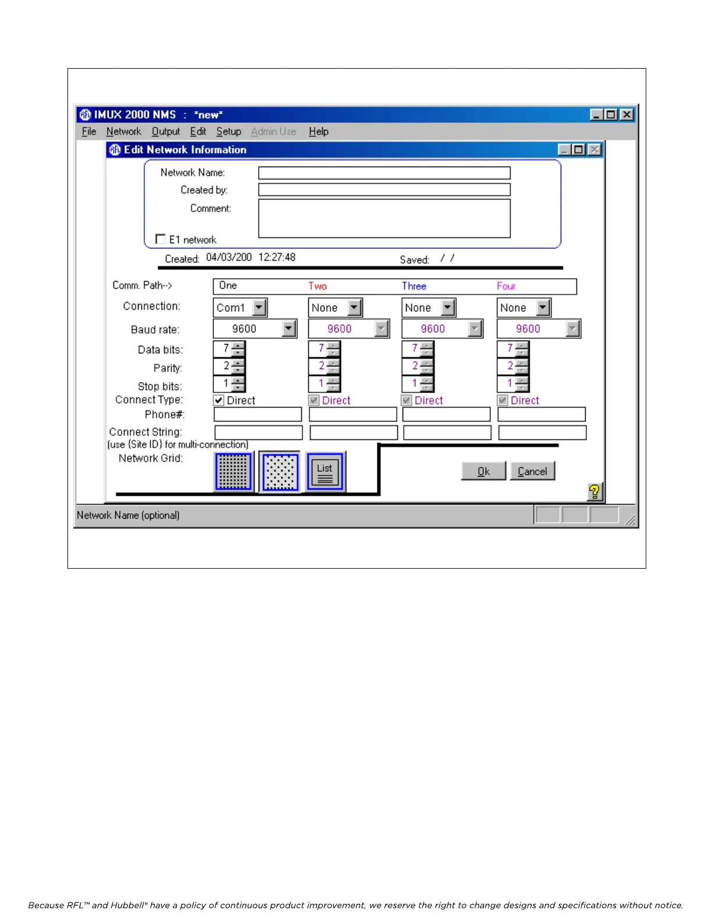The height and width of the screenshot is (922, 712).
Task: Open the File menu
Action: [89, 132]
